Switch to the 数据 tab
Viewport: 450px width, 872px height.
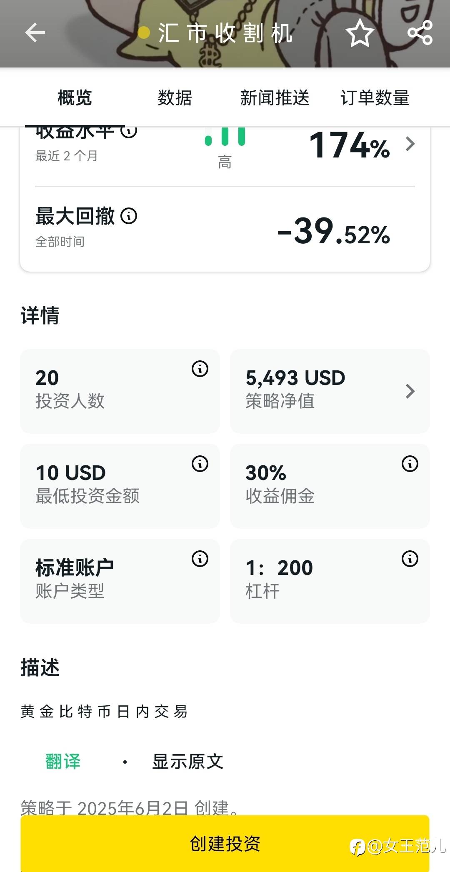click(x=175, y=98)
